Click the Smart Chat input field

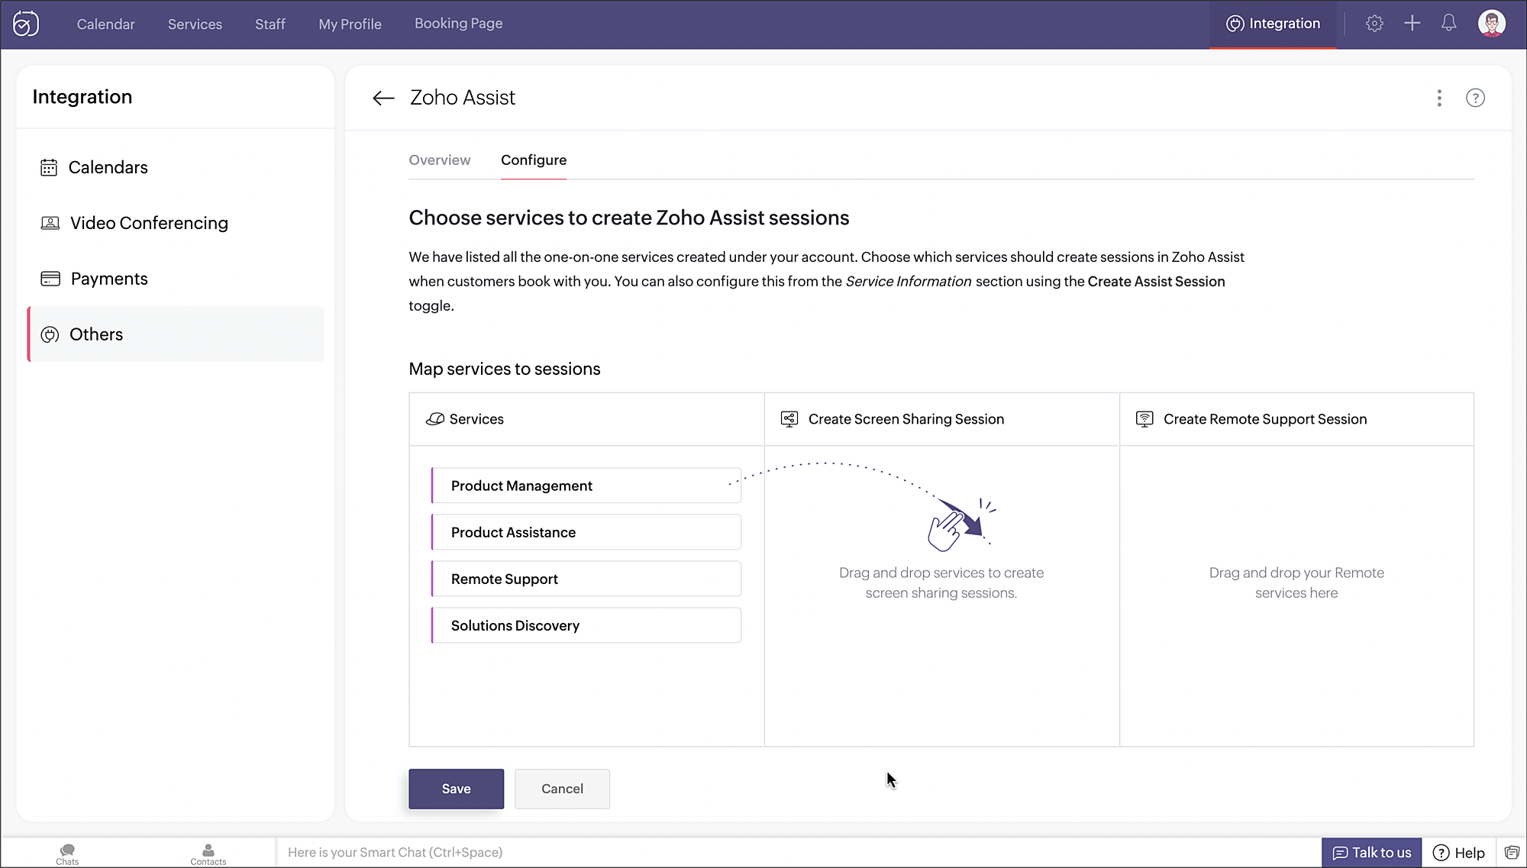[798, 853]
